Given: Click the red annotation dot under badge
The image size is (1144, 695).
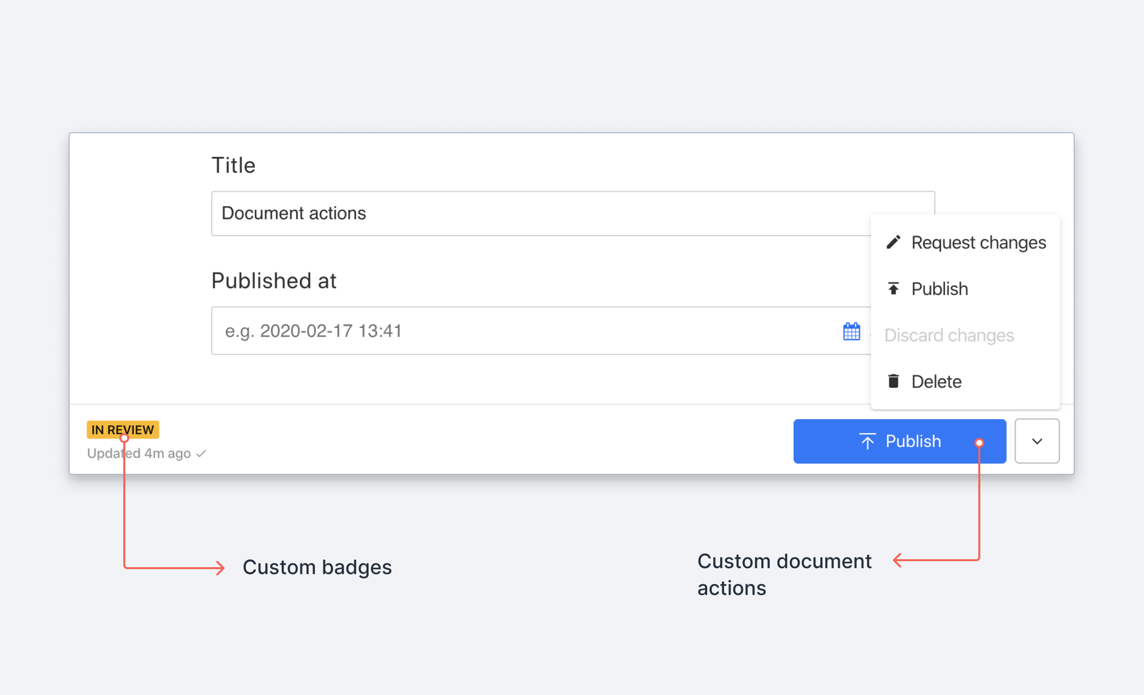Looking at the screenshot, I should [124, 438].
